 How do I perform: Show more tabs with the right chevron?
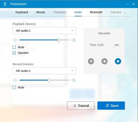point(125,12)
